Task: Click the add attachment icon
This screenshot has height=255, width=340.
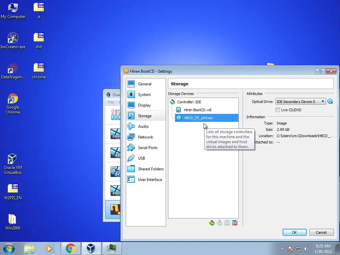Action: pos(227,223)
